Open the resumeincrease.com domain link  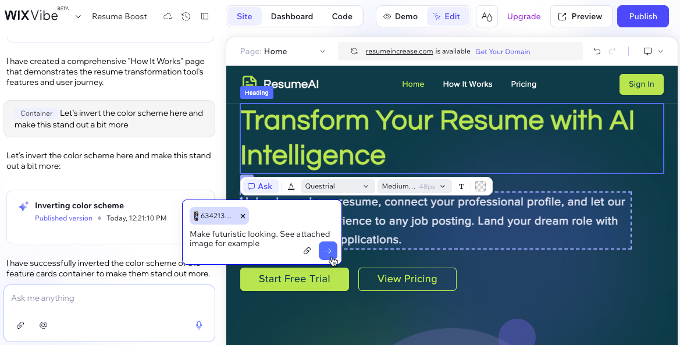399,51
